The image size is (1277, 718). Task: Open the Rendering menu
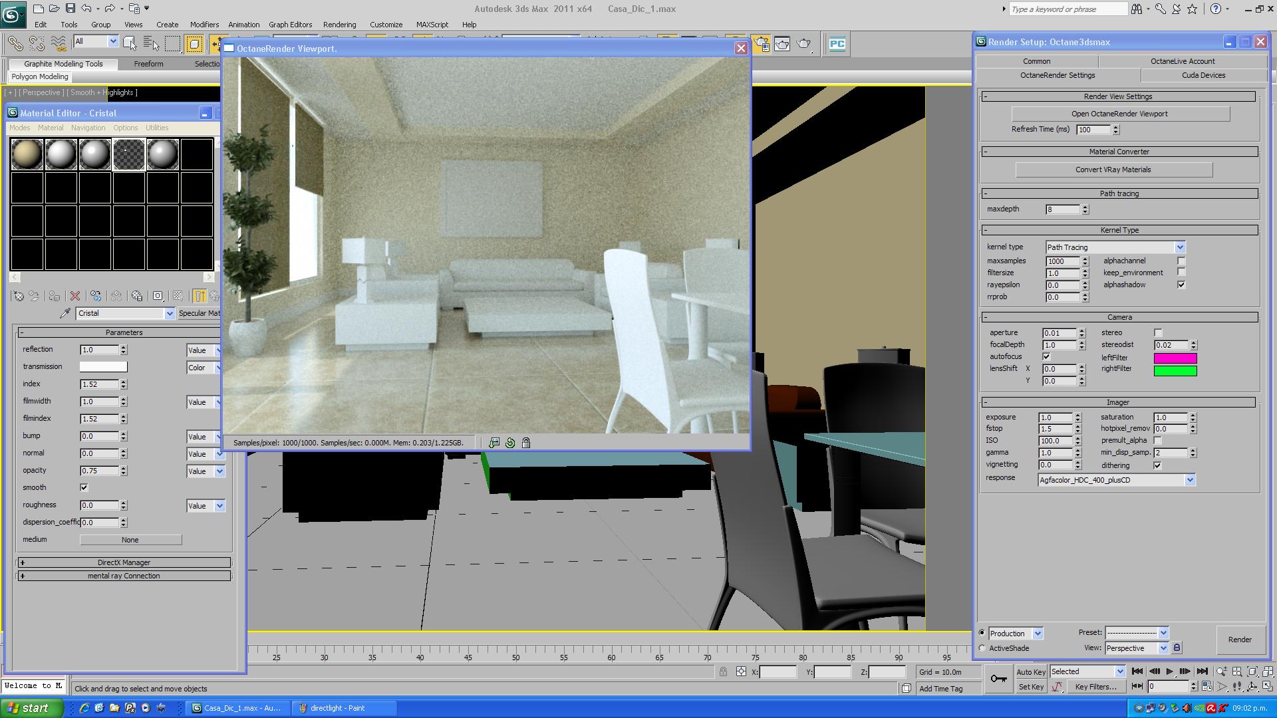click(339, 25)
